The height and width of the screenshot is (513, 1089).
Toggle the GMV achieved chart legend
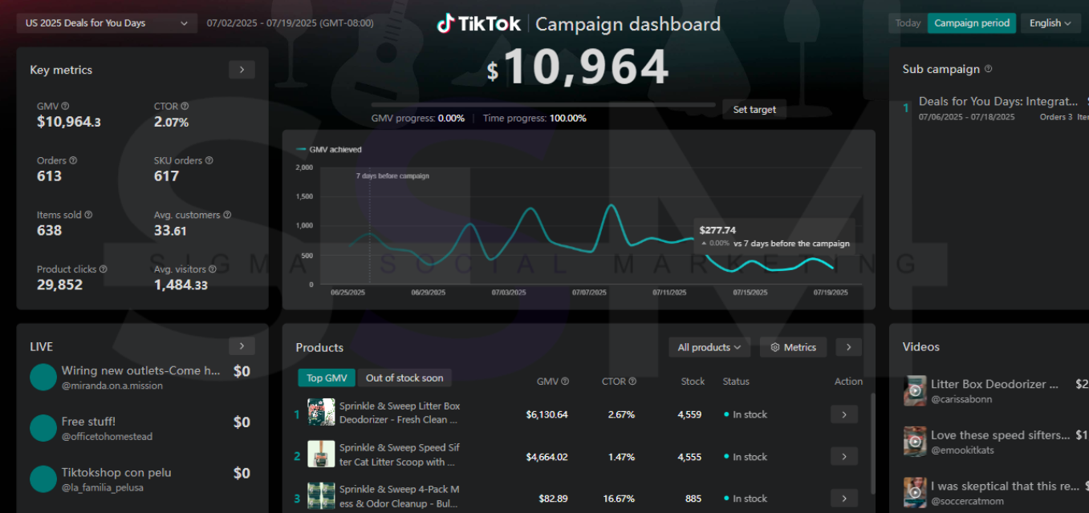329,149
